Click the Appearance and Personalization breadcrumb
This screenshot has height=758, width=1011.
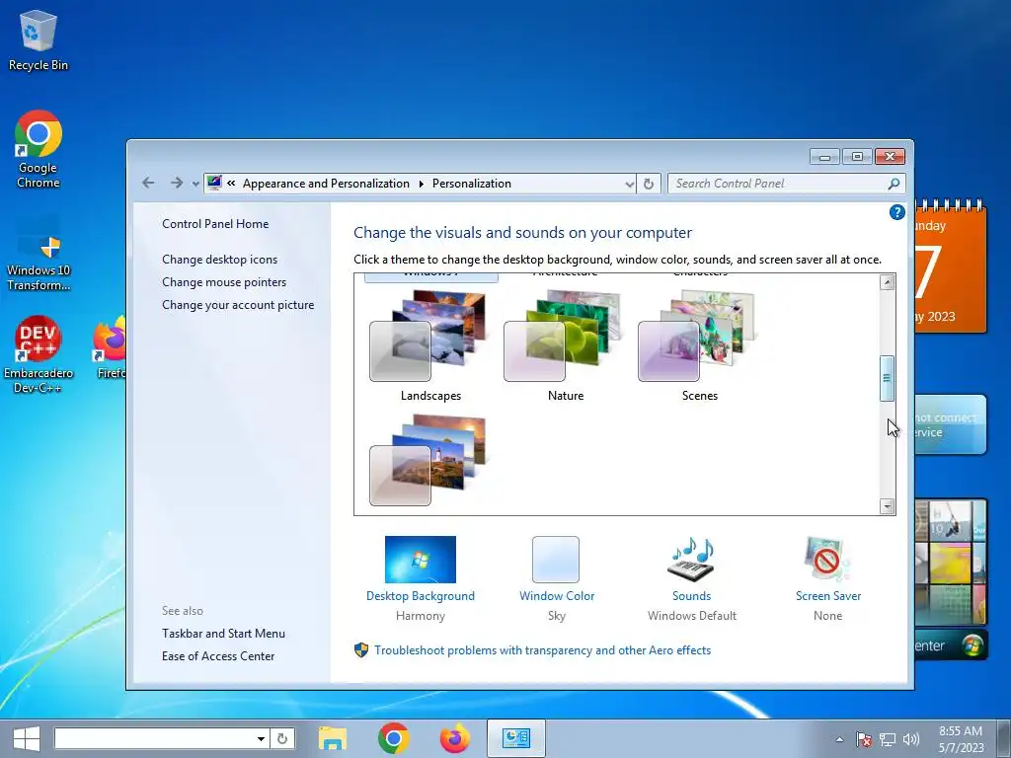click(326, 184)
